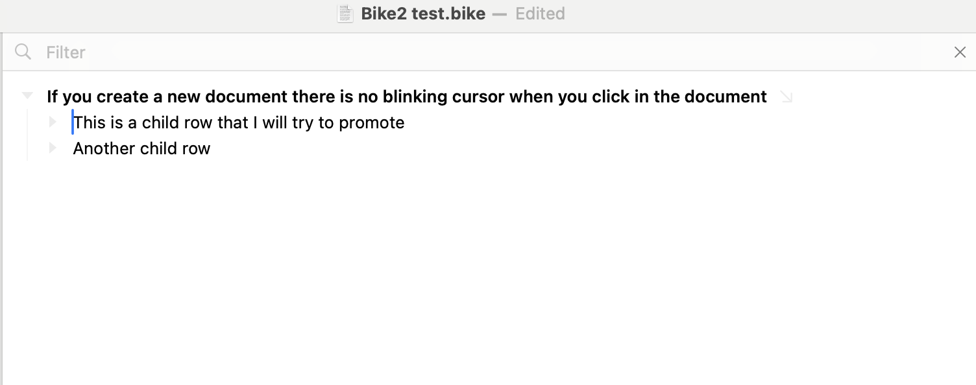Screen dimensions: 976x385
Task: Click the document proxy icon in title bar
Action: 345,14
